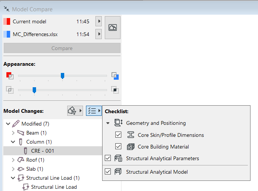
Task: Click the Structural Analytical Model icon
Action: (119, 172)
